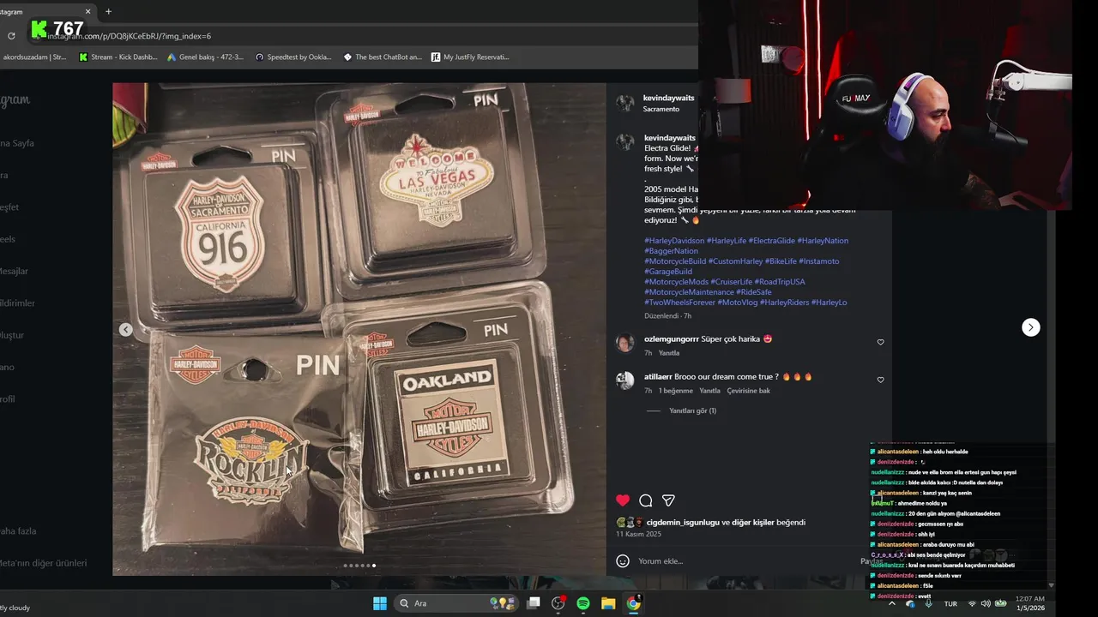View cigdemin_isgunlugu's profile from likes
Screen dimensions: 1098x617
(683, 522)
